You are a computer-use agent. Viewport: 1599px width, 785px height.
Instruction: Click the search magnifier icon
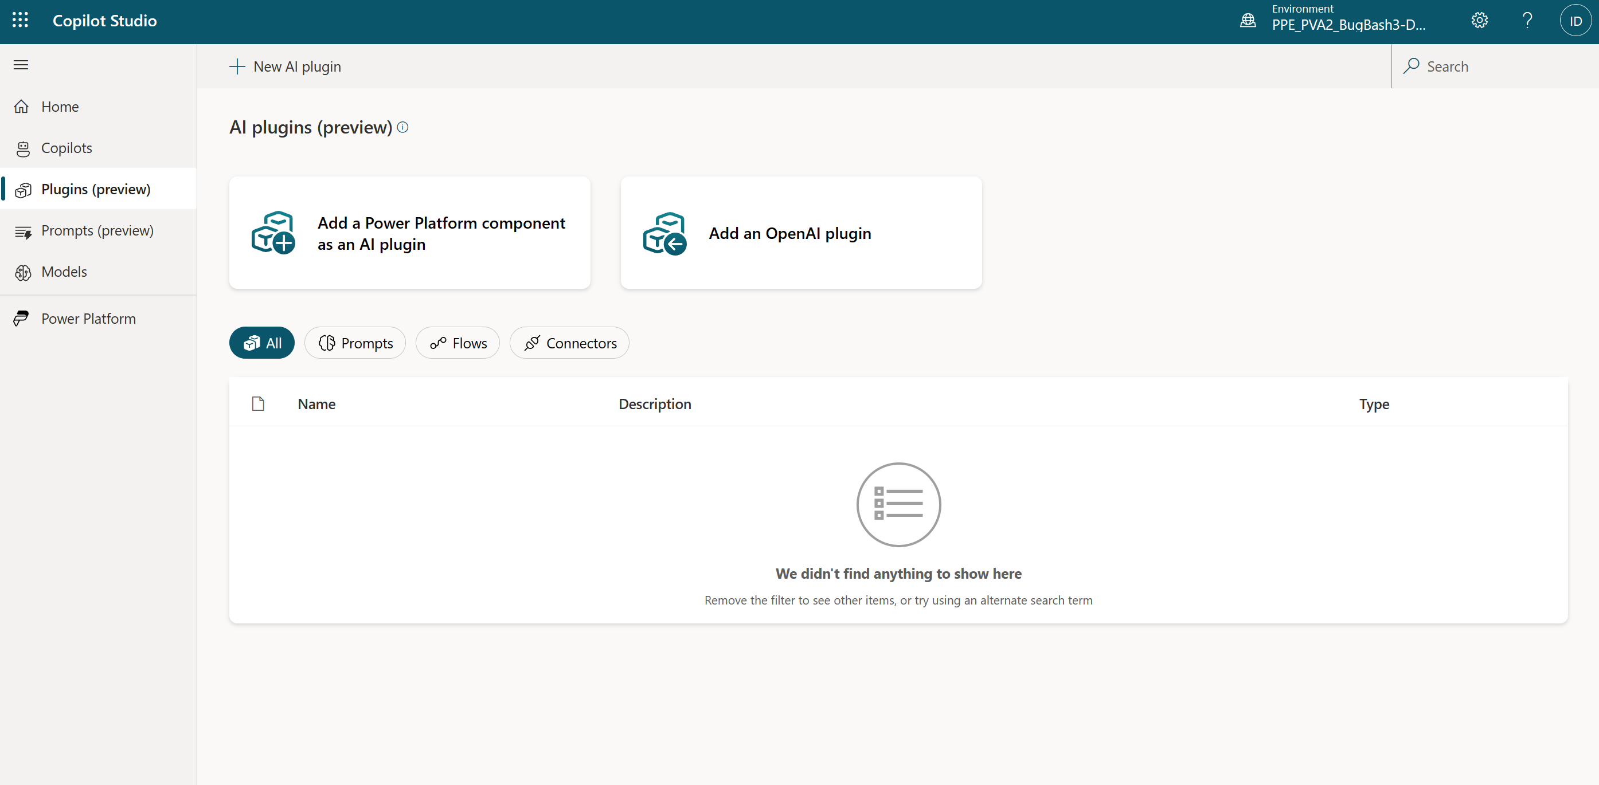1411,66
